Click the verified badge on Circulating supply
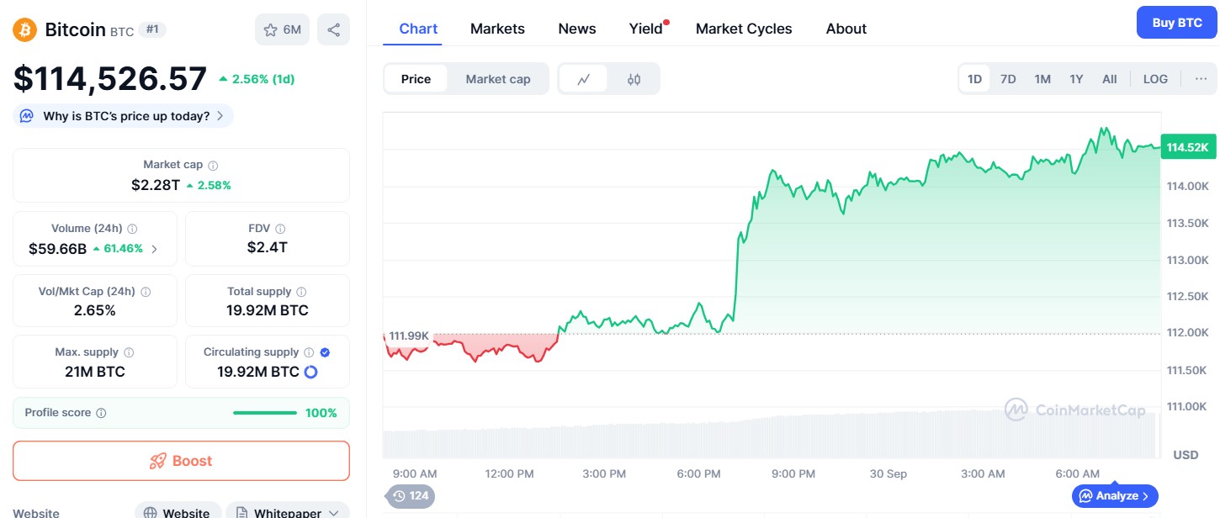Viewport: 1220px width, 518px height. point(325,352)
